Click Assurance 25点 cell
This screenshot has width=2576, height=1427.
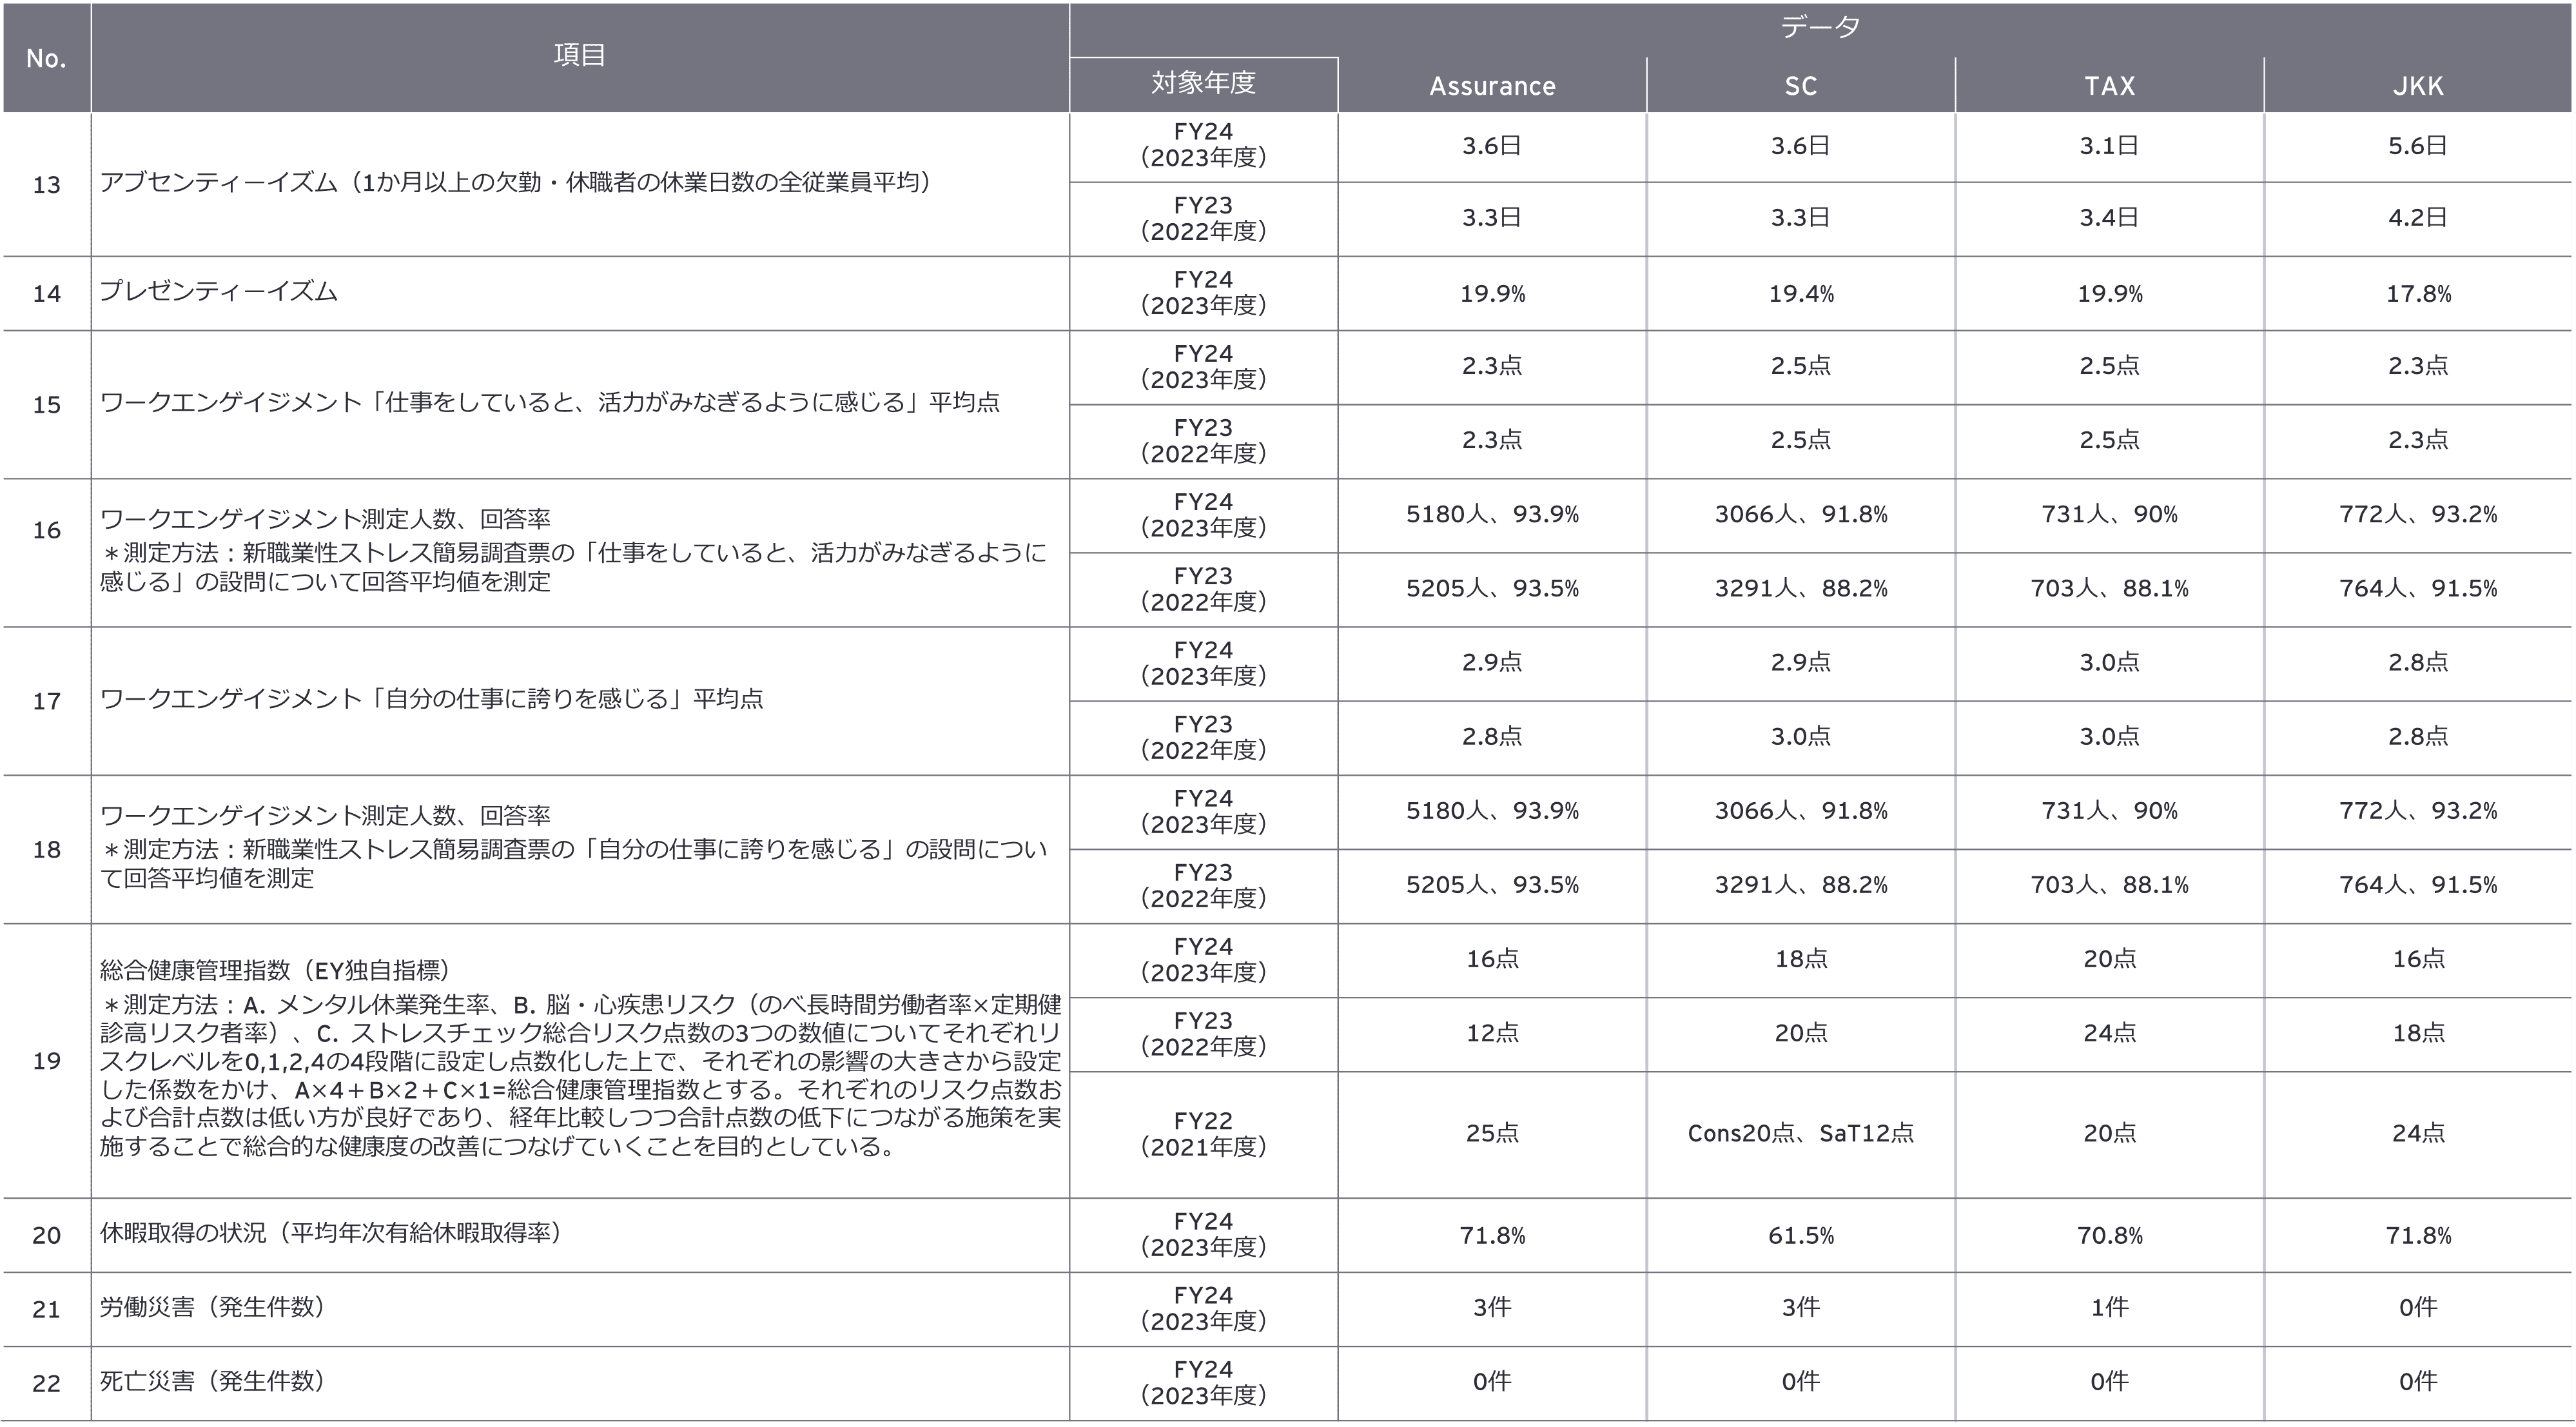[1491, 1133]
